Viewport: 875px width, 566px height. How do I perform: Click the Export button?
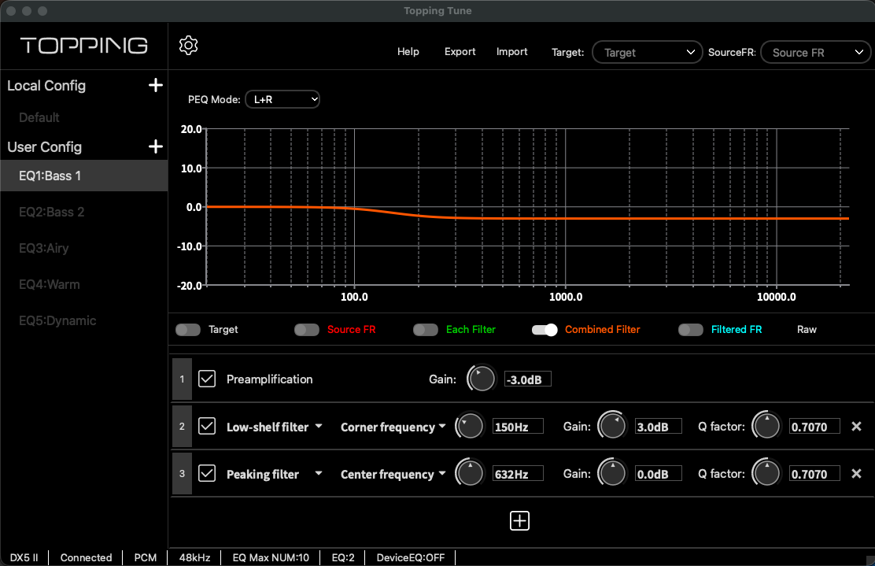tap(460, 51)
